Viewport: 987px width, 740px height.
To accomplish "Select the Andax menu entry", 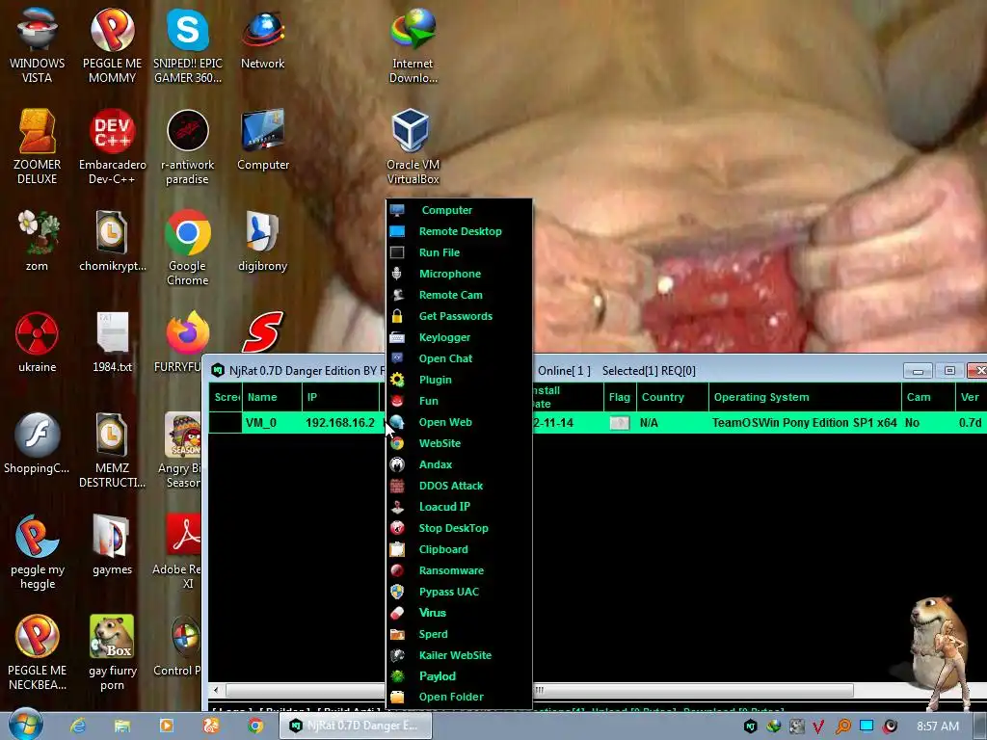I will pos(460,464).
